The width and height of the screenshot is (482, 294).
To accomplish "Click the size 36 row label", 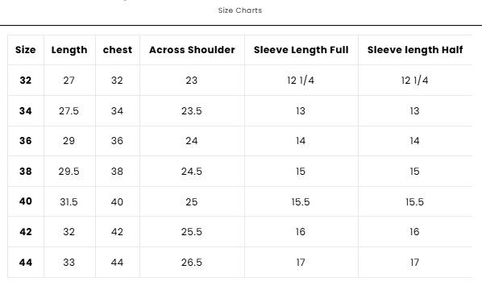I will tap(26, 141).
